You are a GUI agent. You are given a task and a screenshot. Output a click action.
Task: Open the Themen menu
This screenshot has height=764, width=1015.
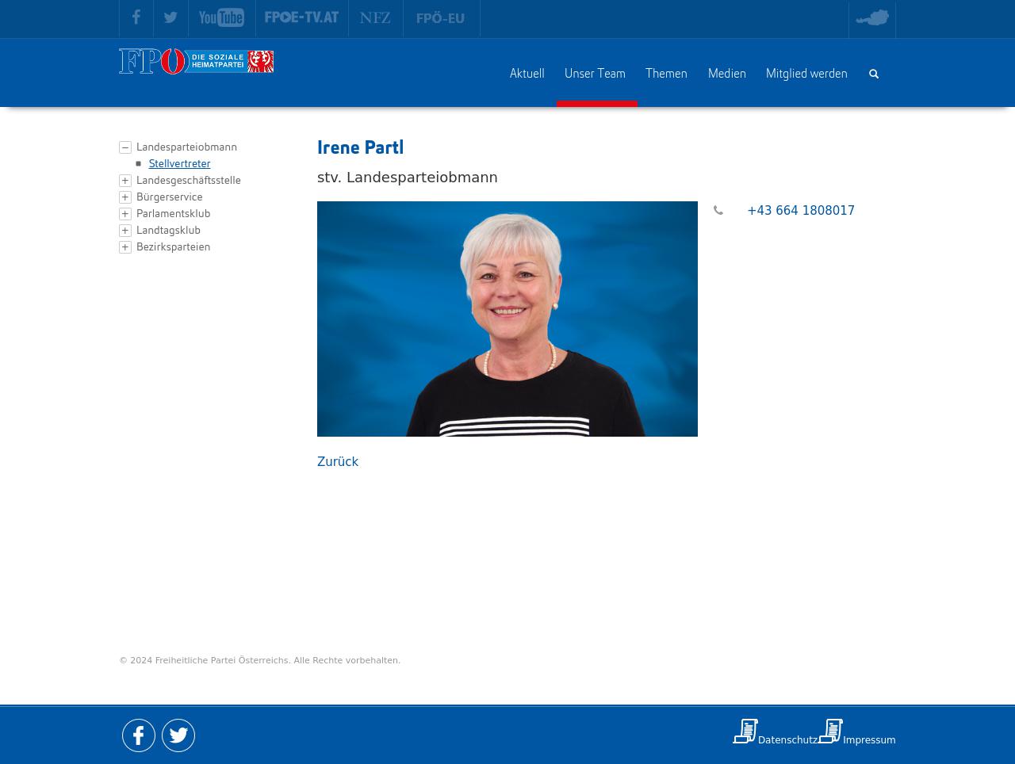(x=666, y=74)
